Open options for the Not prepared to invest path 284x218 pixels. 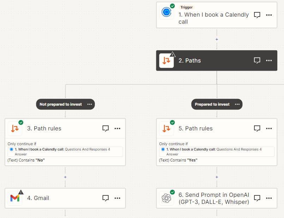(x=90, y=104)
